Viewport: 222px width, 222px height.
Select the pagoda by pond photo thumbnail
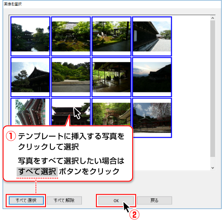point(30,36)
